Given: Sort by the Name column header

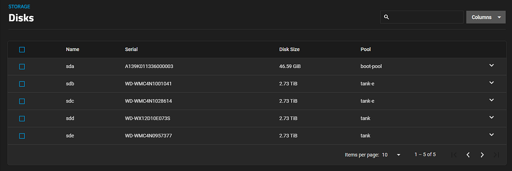Looking at the screenshot, I should click(x=73, y=50).
